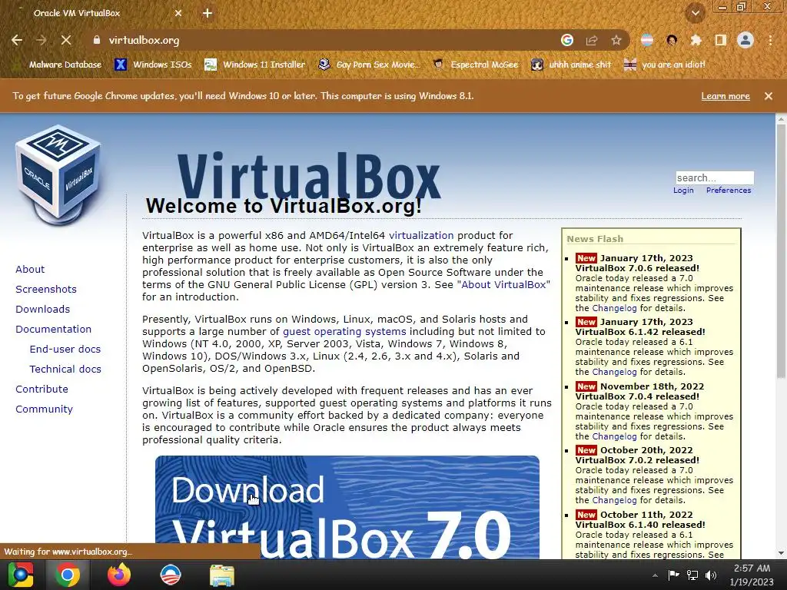Viewport: 787px width, 590px height.
Task: Click the lock icon beside virtualbox.org
Action: pos(97,40)
